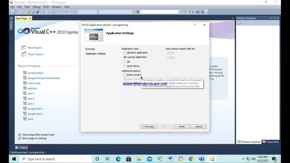Click the help question mark in wizard
Screen dimensions: 290x163
point(195,25)
